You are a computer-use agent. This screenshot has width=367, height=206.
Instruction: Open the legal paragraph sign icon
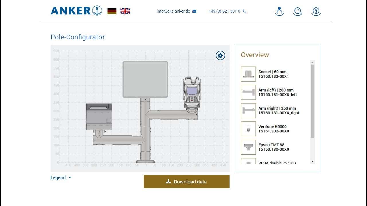(x=316, y=11)
